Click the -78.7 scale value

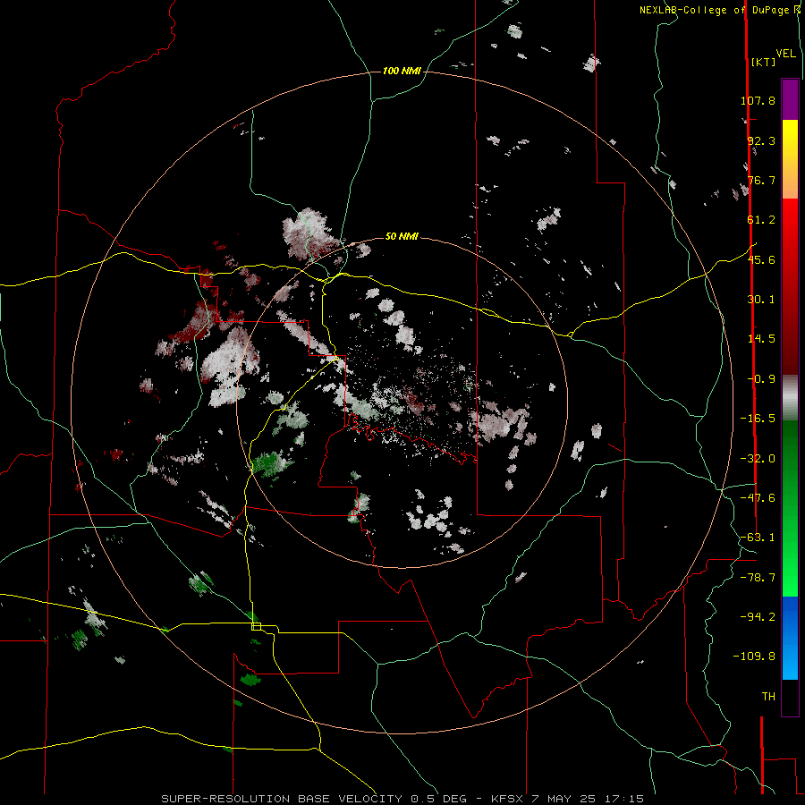click(758, 578)
